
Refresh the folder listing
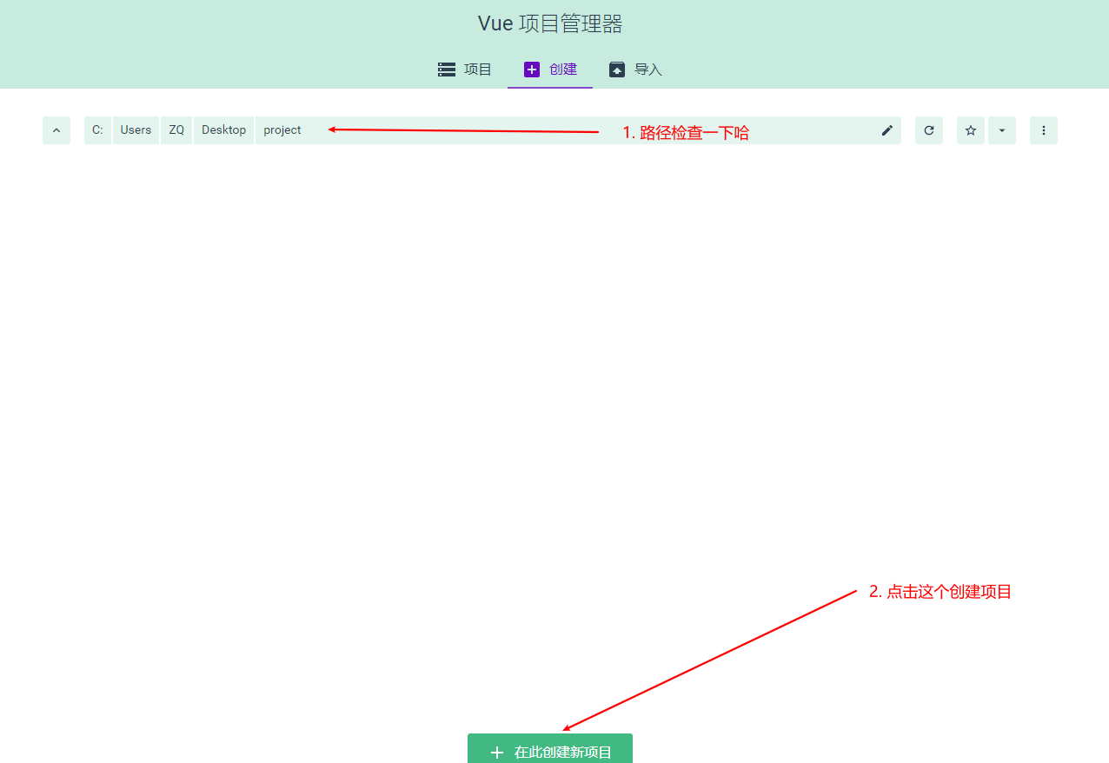[x=929, y=130]
